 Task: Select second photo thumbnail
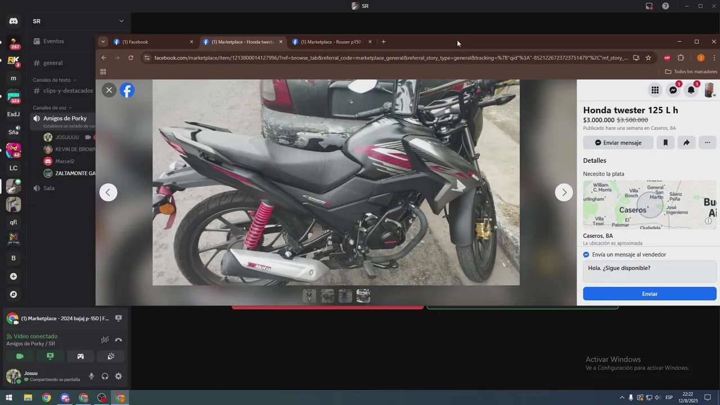pos(327,296)
